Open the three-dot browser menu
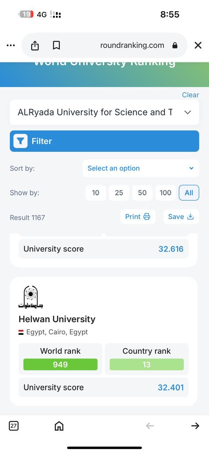The image size is (209, 453). click(x=11, y=45)
